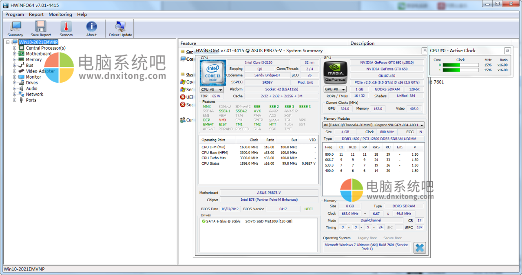Open the Monitoring menu
The height and width of the screenshot is (275, 522).
pyautogui.click(x=60, y=14)
